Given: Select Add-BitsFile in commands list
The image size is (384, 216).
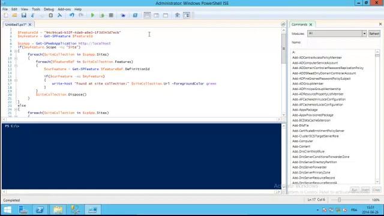Looking at the screenshot, I should coord(300,125).
